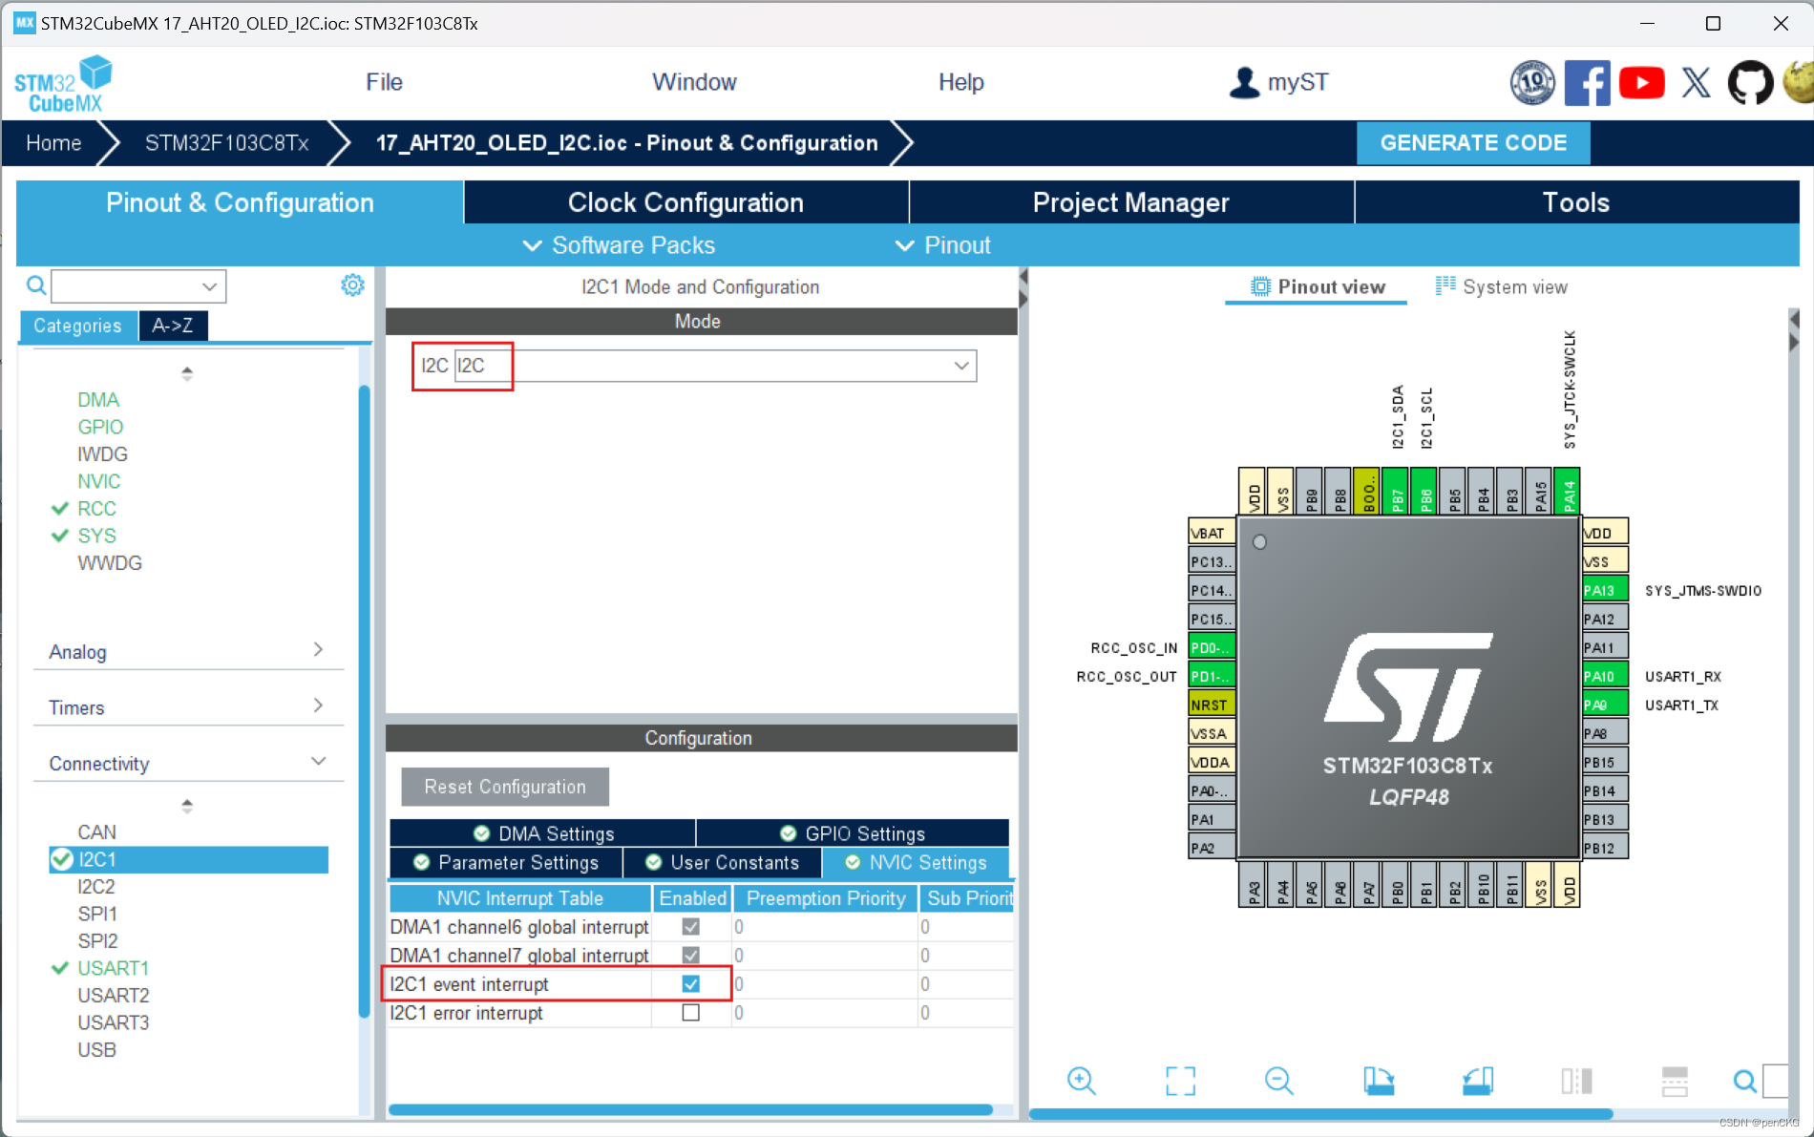Image resolution: width=1814 pixels, height=1137 pixels.
Task: Fit chip pinout to the view
Action: click(1180, 1081)
